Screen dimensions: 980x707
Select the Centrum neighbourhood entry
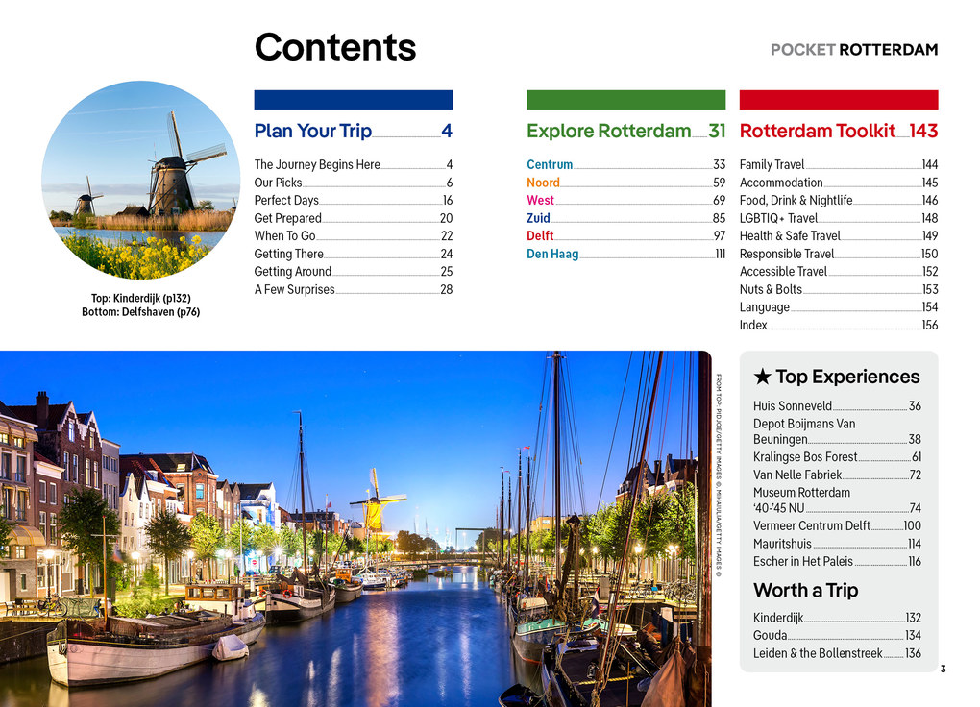click(550, 164)
